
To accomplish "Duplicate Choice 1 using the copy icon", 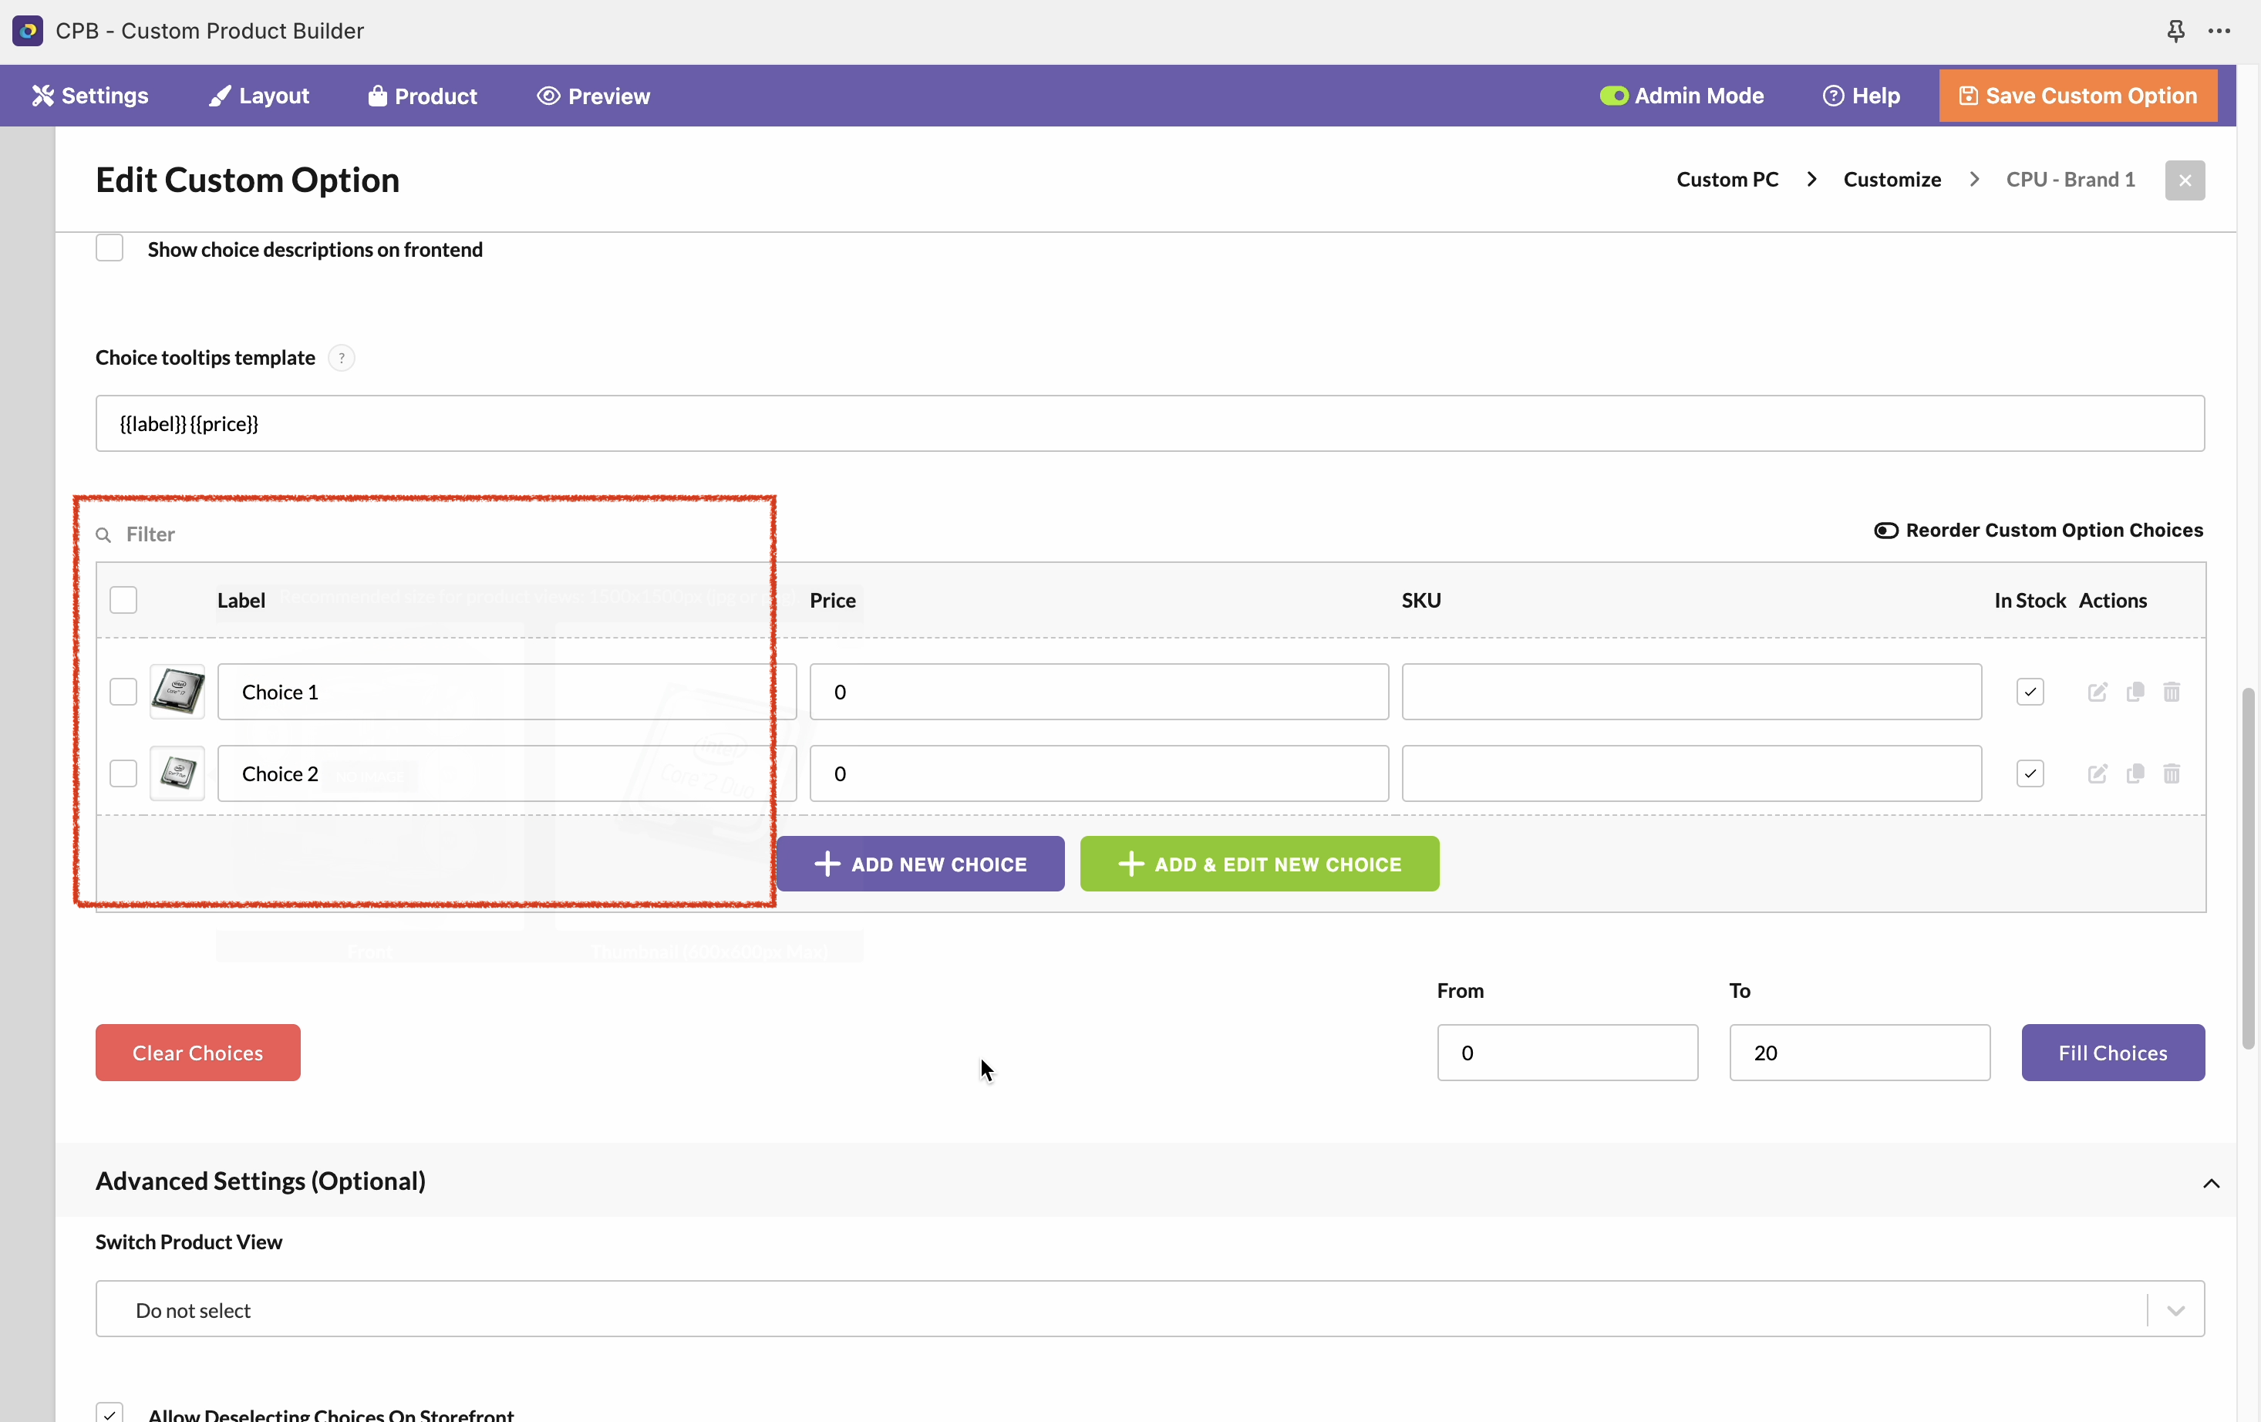I will (x=2135, y=692).
